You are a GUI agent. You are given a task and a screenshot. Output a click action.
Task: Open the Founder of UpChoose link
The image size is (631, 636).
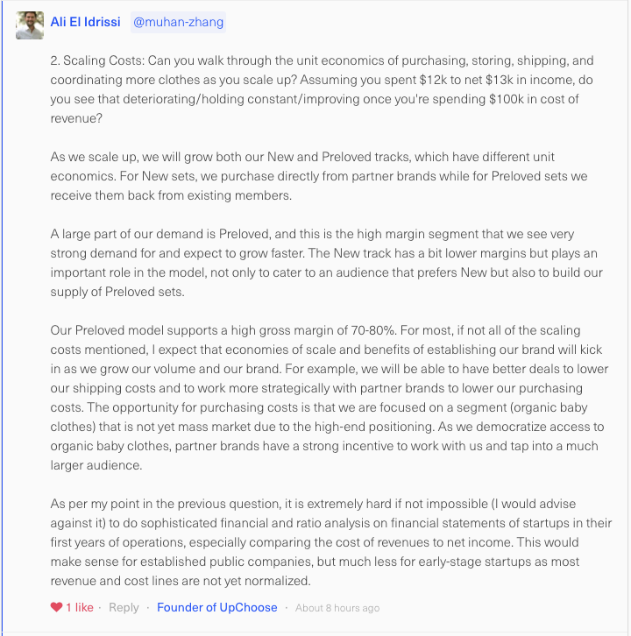coord(217,607)
